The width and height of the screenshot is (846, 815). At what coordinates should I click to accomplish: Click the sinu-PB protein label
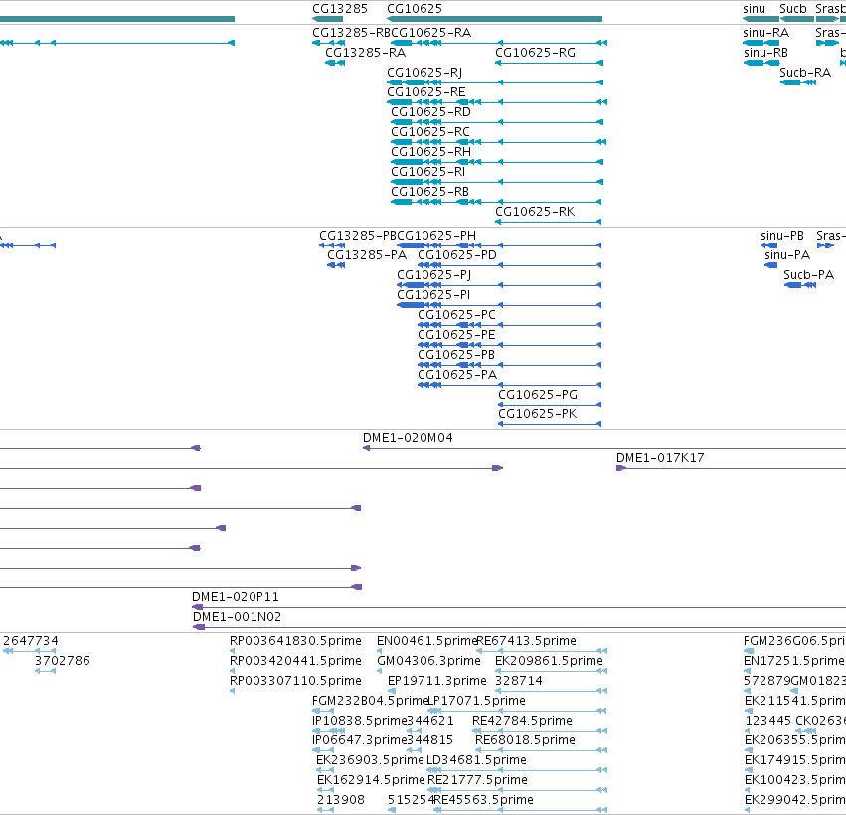[x=782, y=236]
